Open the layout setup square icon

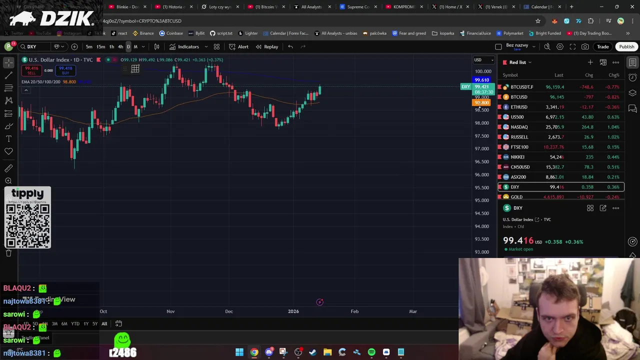[x=498, y=46]
